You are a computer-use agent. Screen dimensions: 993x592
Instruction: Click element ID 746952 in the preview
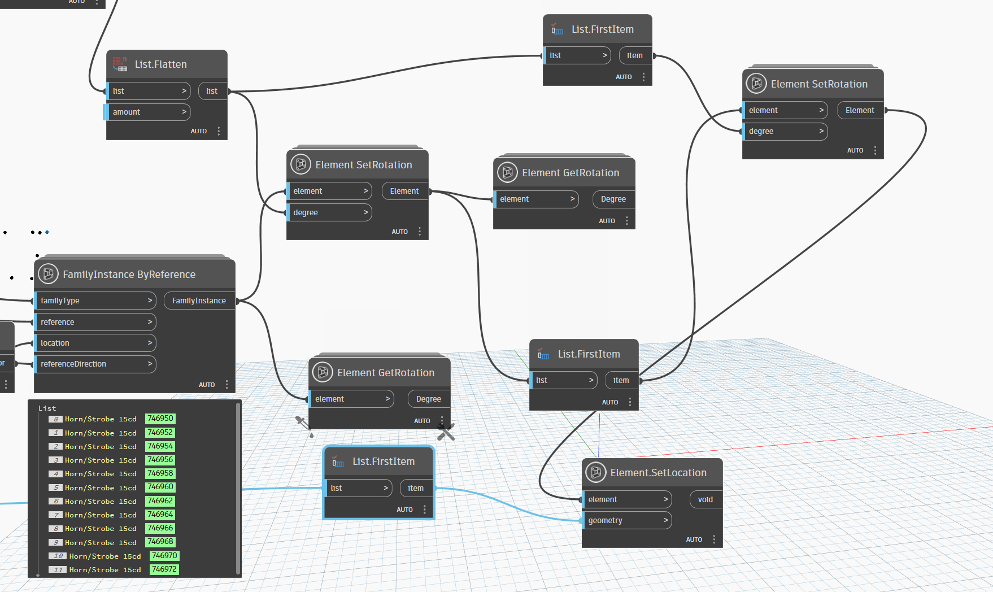(160, 432)
